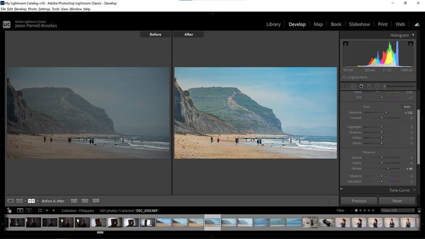Switch to the Web module
Viewport: 425px width, 239px height.
click(400, 24)
